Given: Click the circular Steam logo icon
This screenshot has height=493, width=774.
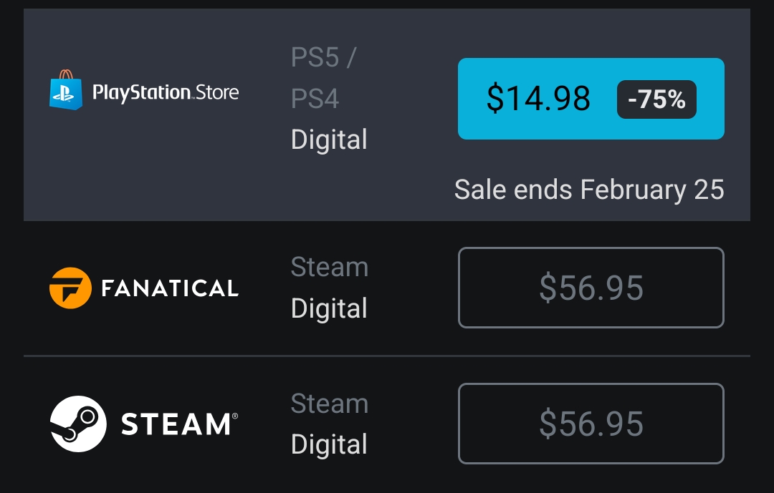Looking at the screenshot, I should [78, 424].
